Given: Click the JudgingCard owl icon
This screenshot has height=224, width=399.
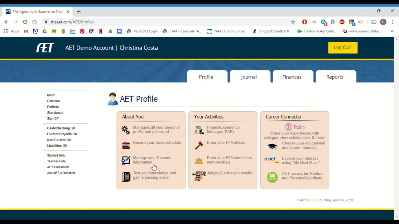Looking at the screenshot, I should pos(199,176).
